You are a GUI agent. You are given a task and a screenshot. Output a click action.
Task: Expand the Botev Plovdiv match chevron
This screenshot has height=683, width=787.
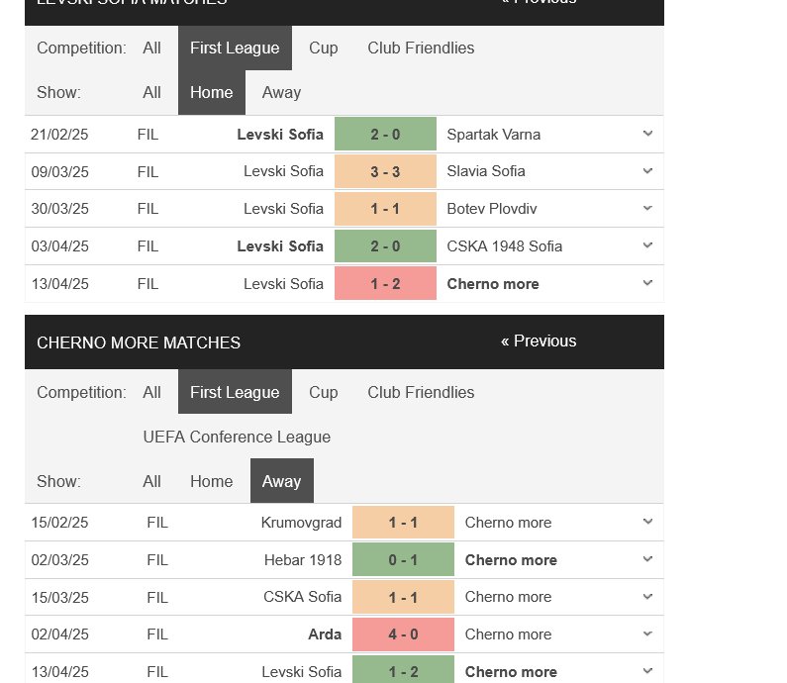coord(647,208)
